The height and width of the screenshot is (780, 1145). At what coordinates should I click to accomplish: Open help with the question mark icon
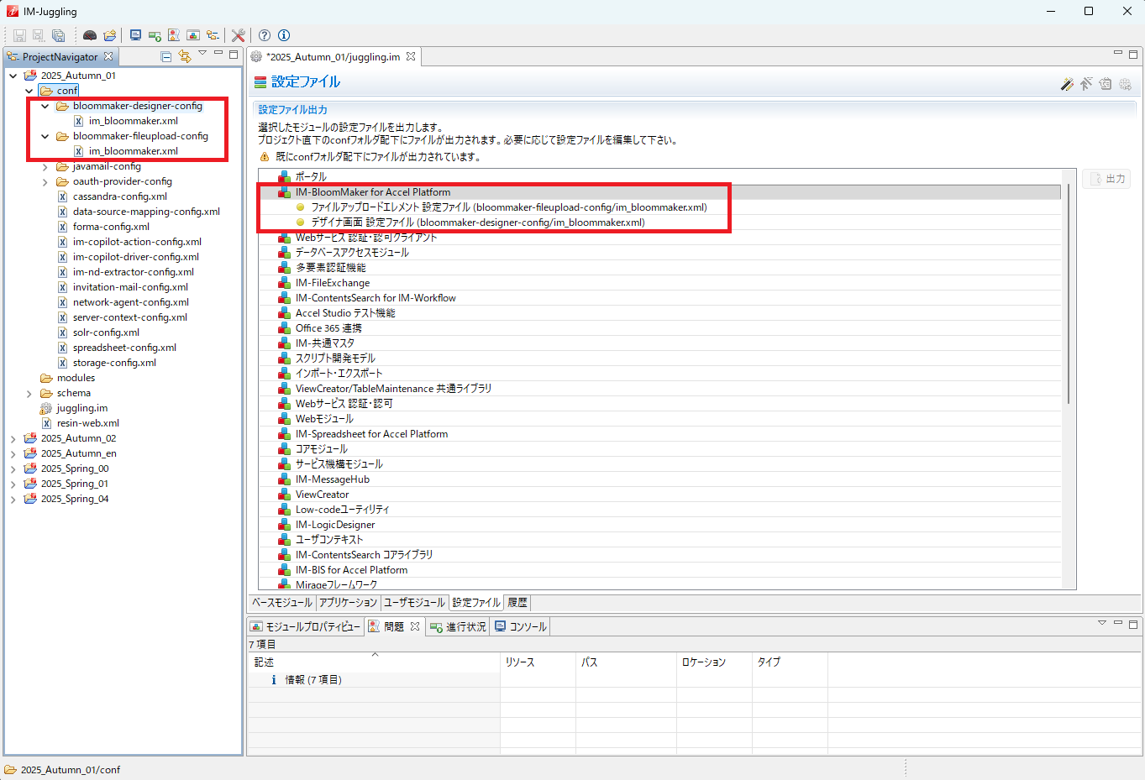pos(265,35)
